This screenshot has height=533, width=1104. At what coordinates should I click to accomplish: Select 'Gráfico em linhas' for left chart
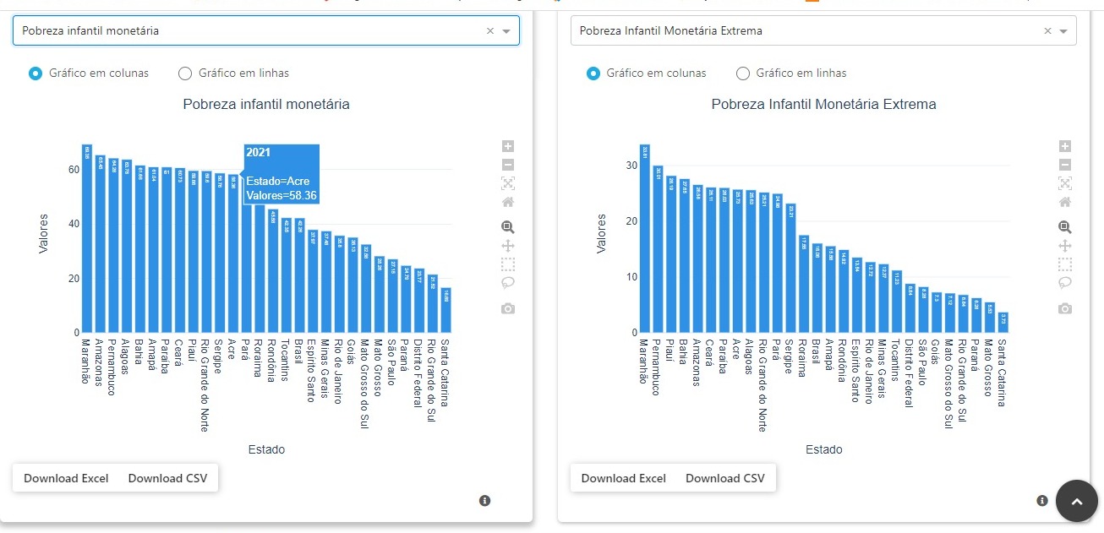(x=185, y=73)
